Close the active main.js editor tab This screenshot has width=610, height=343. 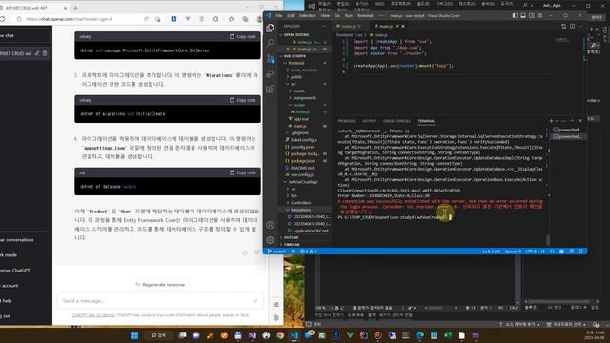(x=403, y=26)
